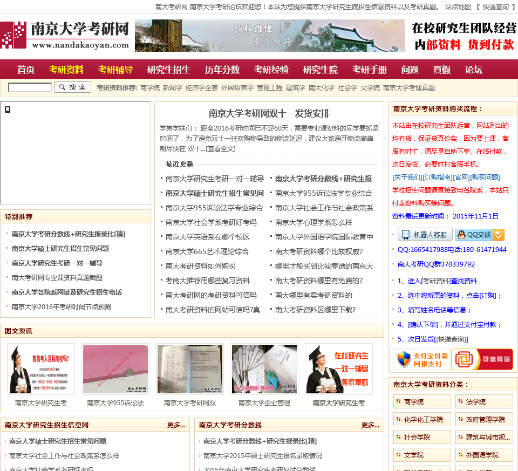Click the 搜索 button
Viewport: 518px width, 471px height.
(73, 87)
